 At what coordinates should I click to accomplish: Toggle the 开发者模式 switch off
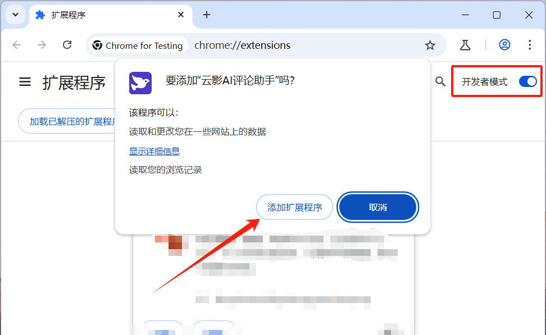(527, 82)
